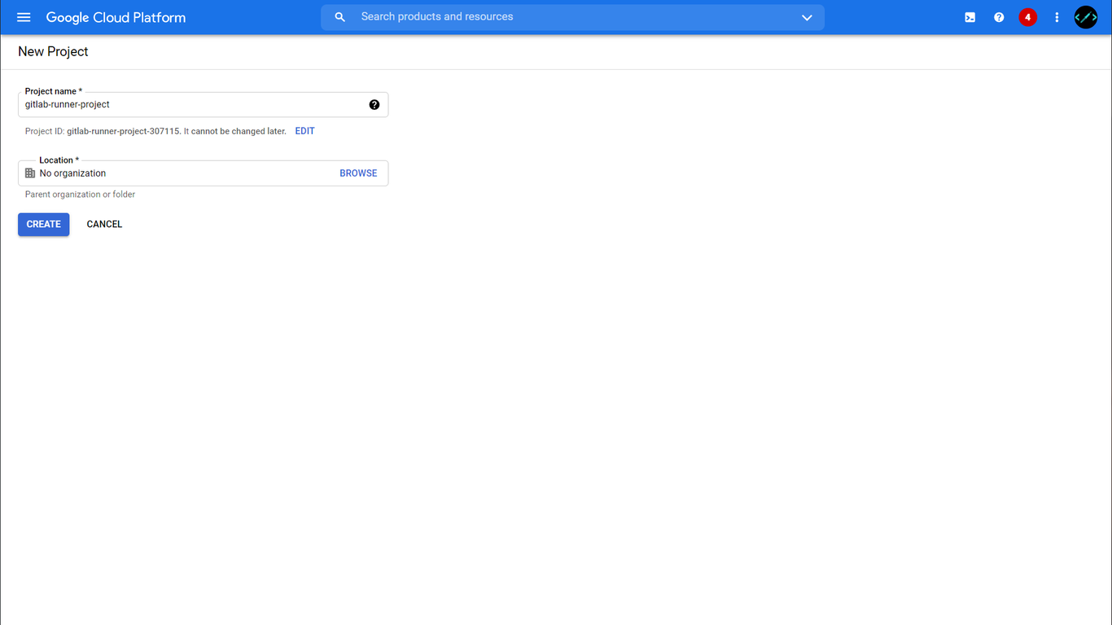The height and width of the screenshot is (625, 1112).
Task: Click the Google Cloud Platform logo
Action: point(116,17)
